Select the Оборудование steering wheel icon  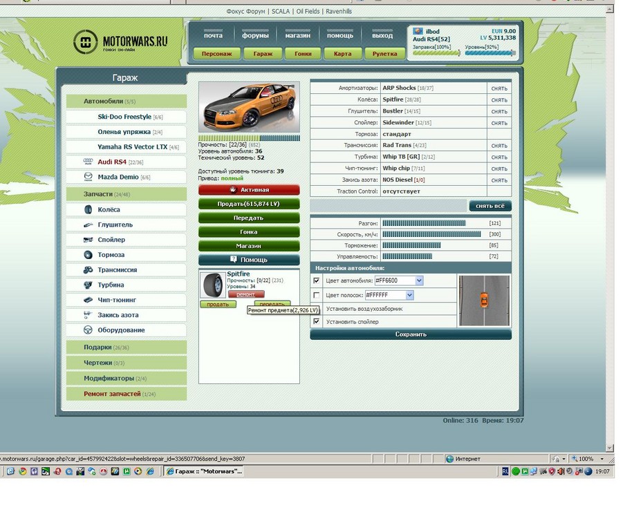[88, 330]
